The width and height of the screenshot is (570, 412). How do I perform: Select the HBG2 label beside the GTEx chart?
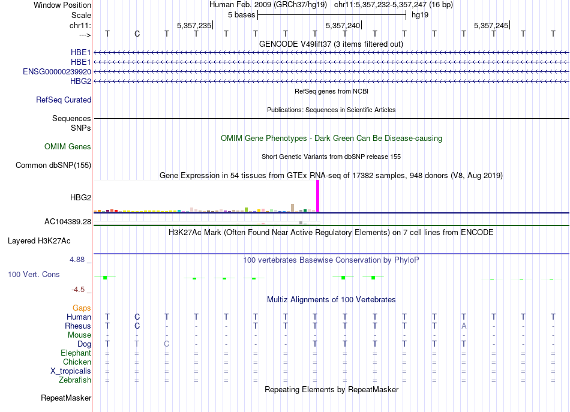pos(80,198)
